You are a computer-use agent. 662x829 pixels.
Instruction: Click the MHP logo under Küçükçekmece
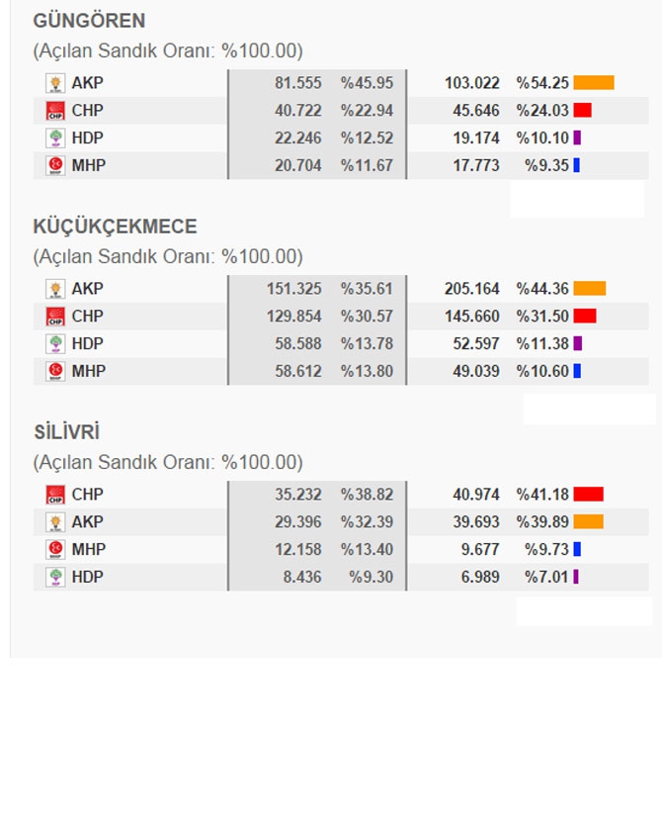[x=54, y=372]
